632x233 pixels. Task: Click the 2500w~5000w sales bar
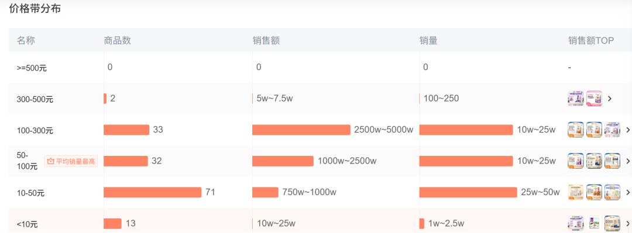(301, 130)
